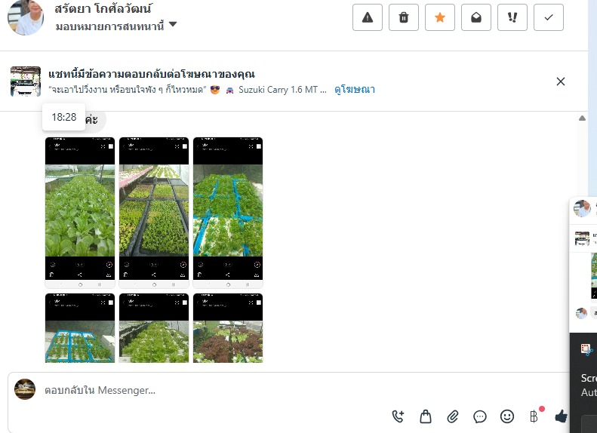This screenshot has width=597, height=433.
Task: Open the first vegetable bed photo
Action: (x=80, y=213)
